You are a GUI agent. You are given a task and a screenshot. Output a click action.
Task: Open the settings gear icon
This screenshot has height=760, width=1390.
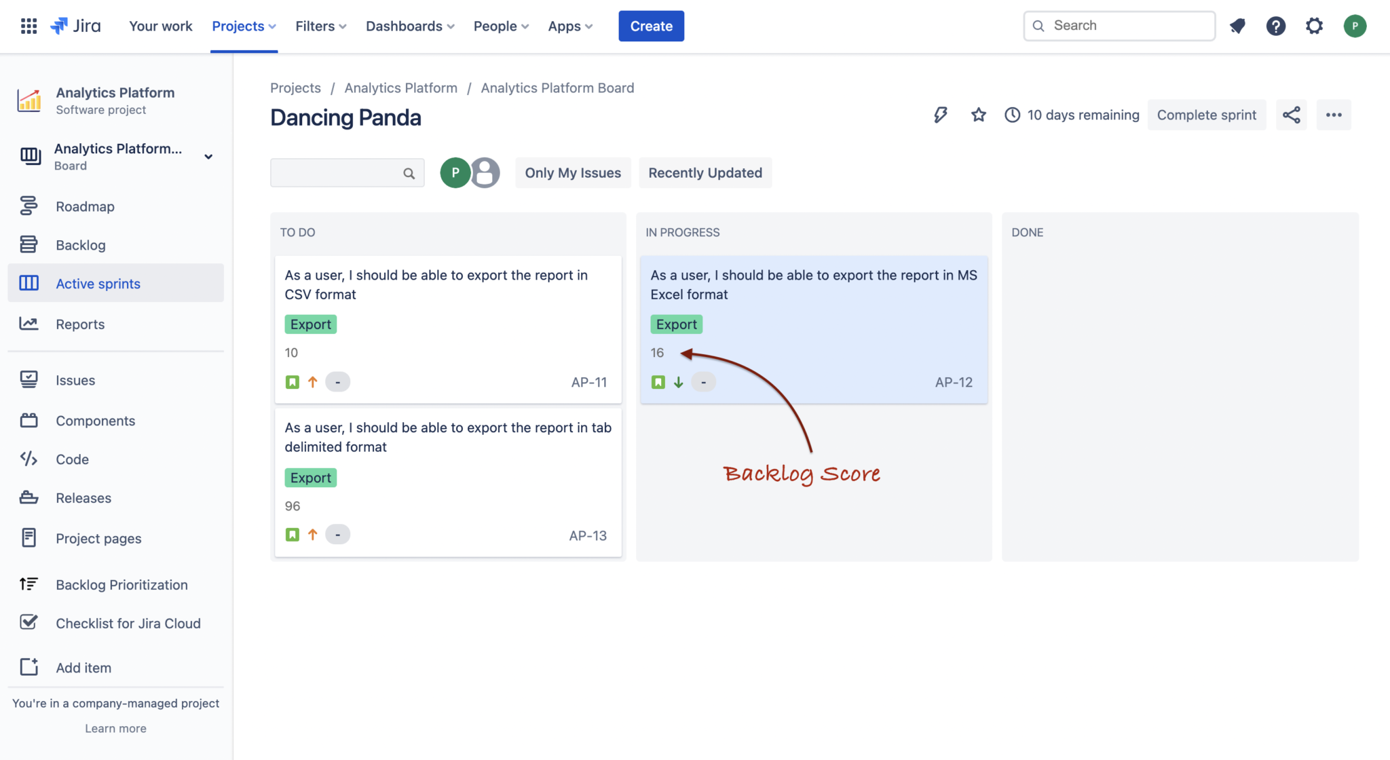(x=1314, y=26)
